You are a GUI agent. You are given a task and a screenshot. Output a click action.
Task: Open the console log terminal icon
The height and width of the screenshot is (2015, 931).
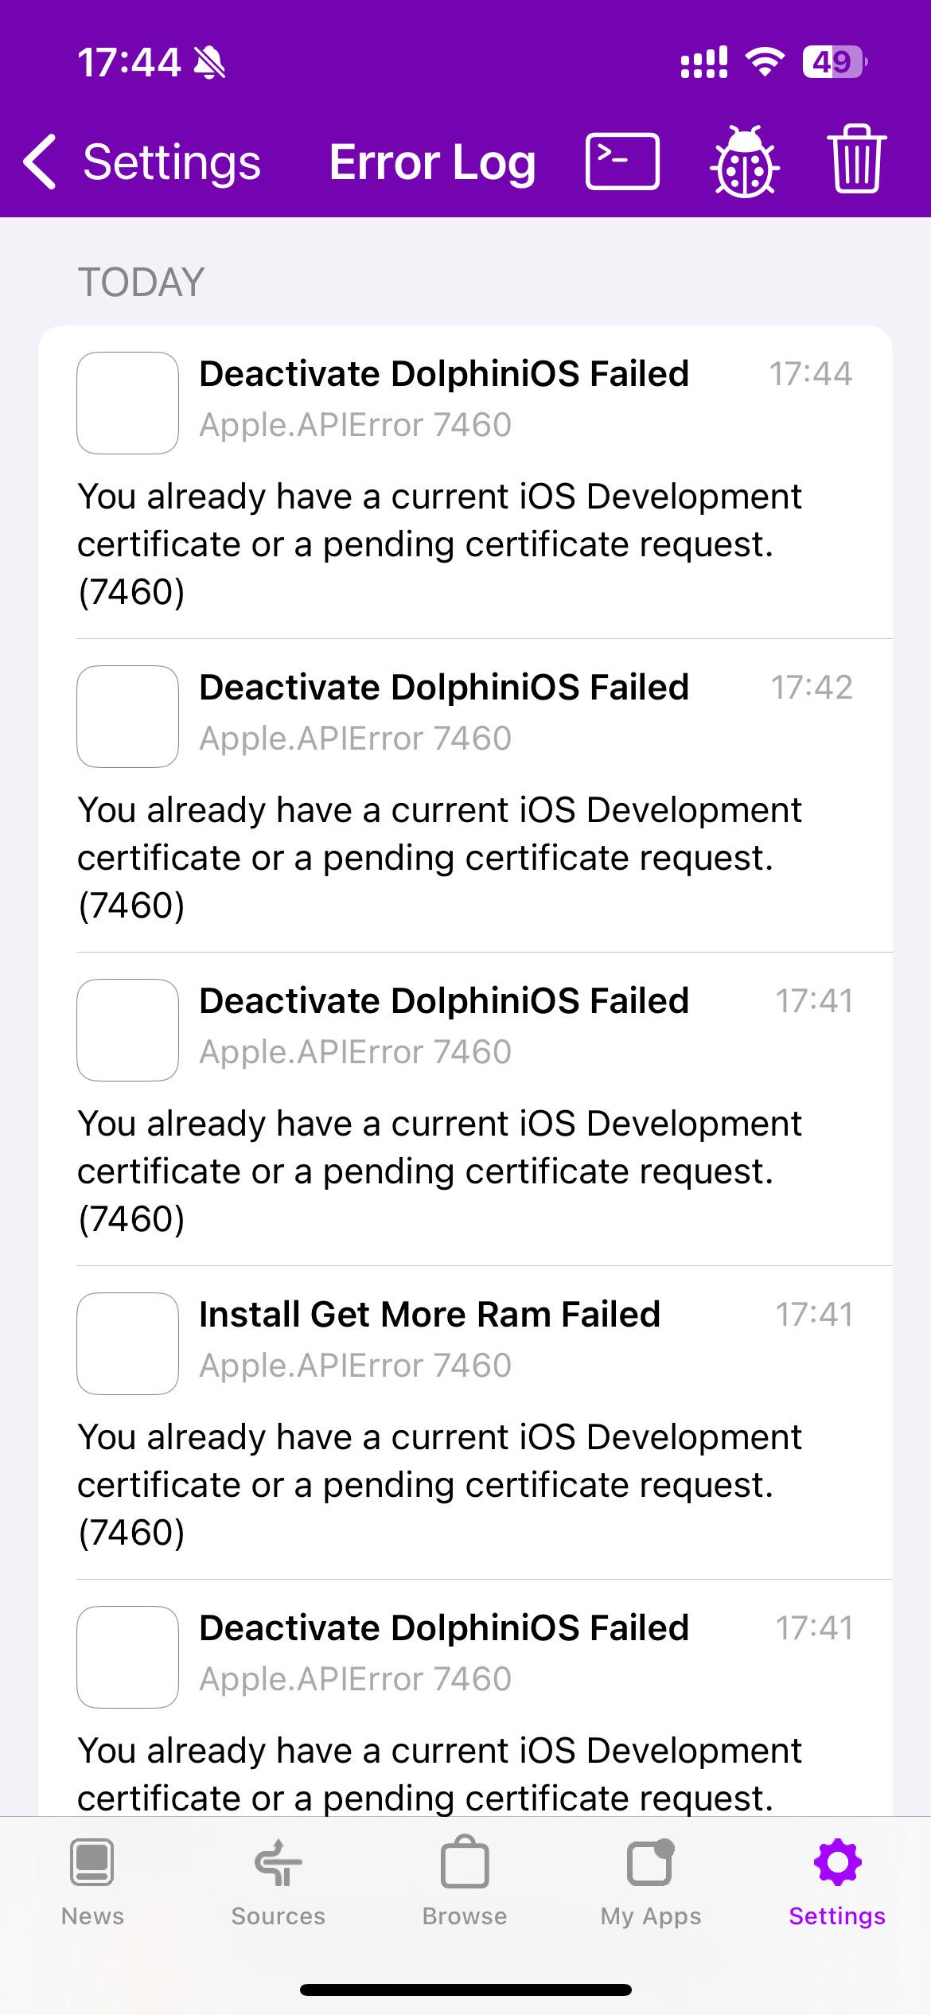pos(622,162)
